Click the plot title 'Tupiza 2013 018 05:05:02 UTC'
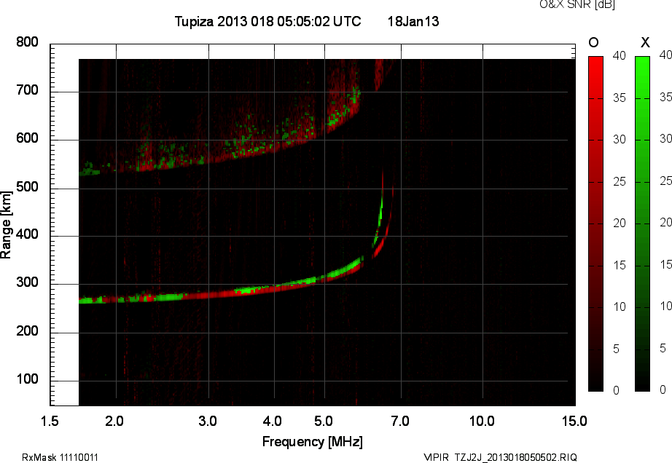This screenshot has height=463, width=672. tap(268, 21)
